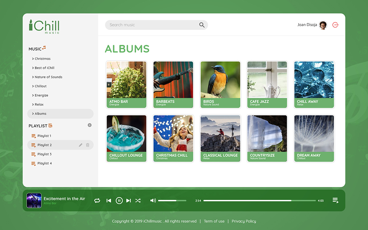Edit Playlist 2 using pencil icon

click(80, 145)
